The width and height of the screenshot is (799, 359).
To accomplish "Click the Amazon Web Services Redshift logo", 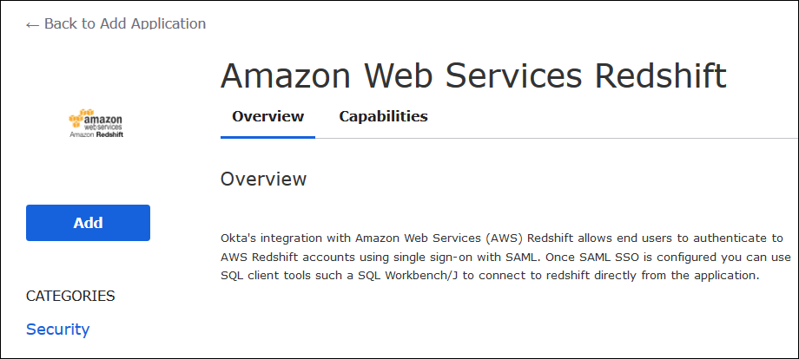I will point(96,123).
